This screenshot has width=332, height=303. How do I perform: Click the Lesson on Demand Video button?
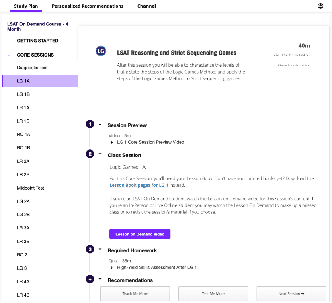pos(139,234)
